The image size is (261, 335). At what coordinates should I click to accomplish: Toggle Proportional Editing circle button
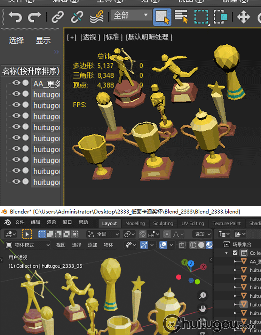tap(167, 234)
